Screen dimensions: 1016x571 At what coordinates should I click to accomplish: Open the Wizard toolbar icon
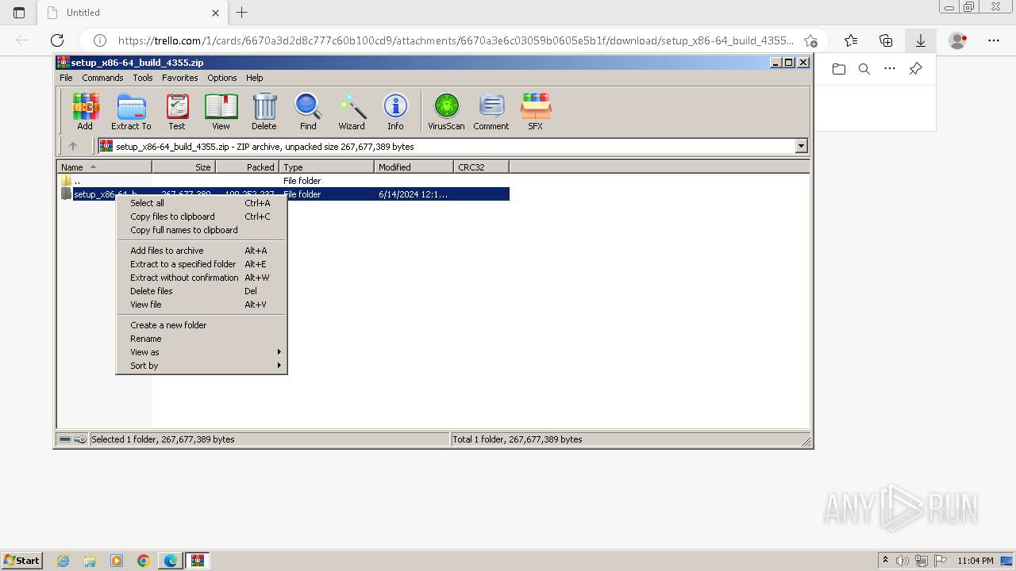click(352, 111)
